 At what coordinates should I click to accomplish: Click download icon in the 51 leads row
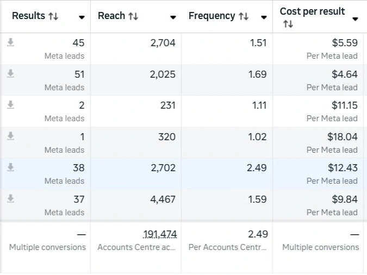[10, 74]
